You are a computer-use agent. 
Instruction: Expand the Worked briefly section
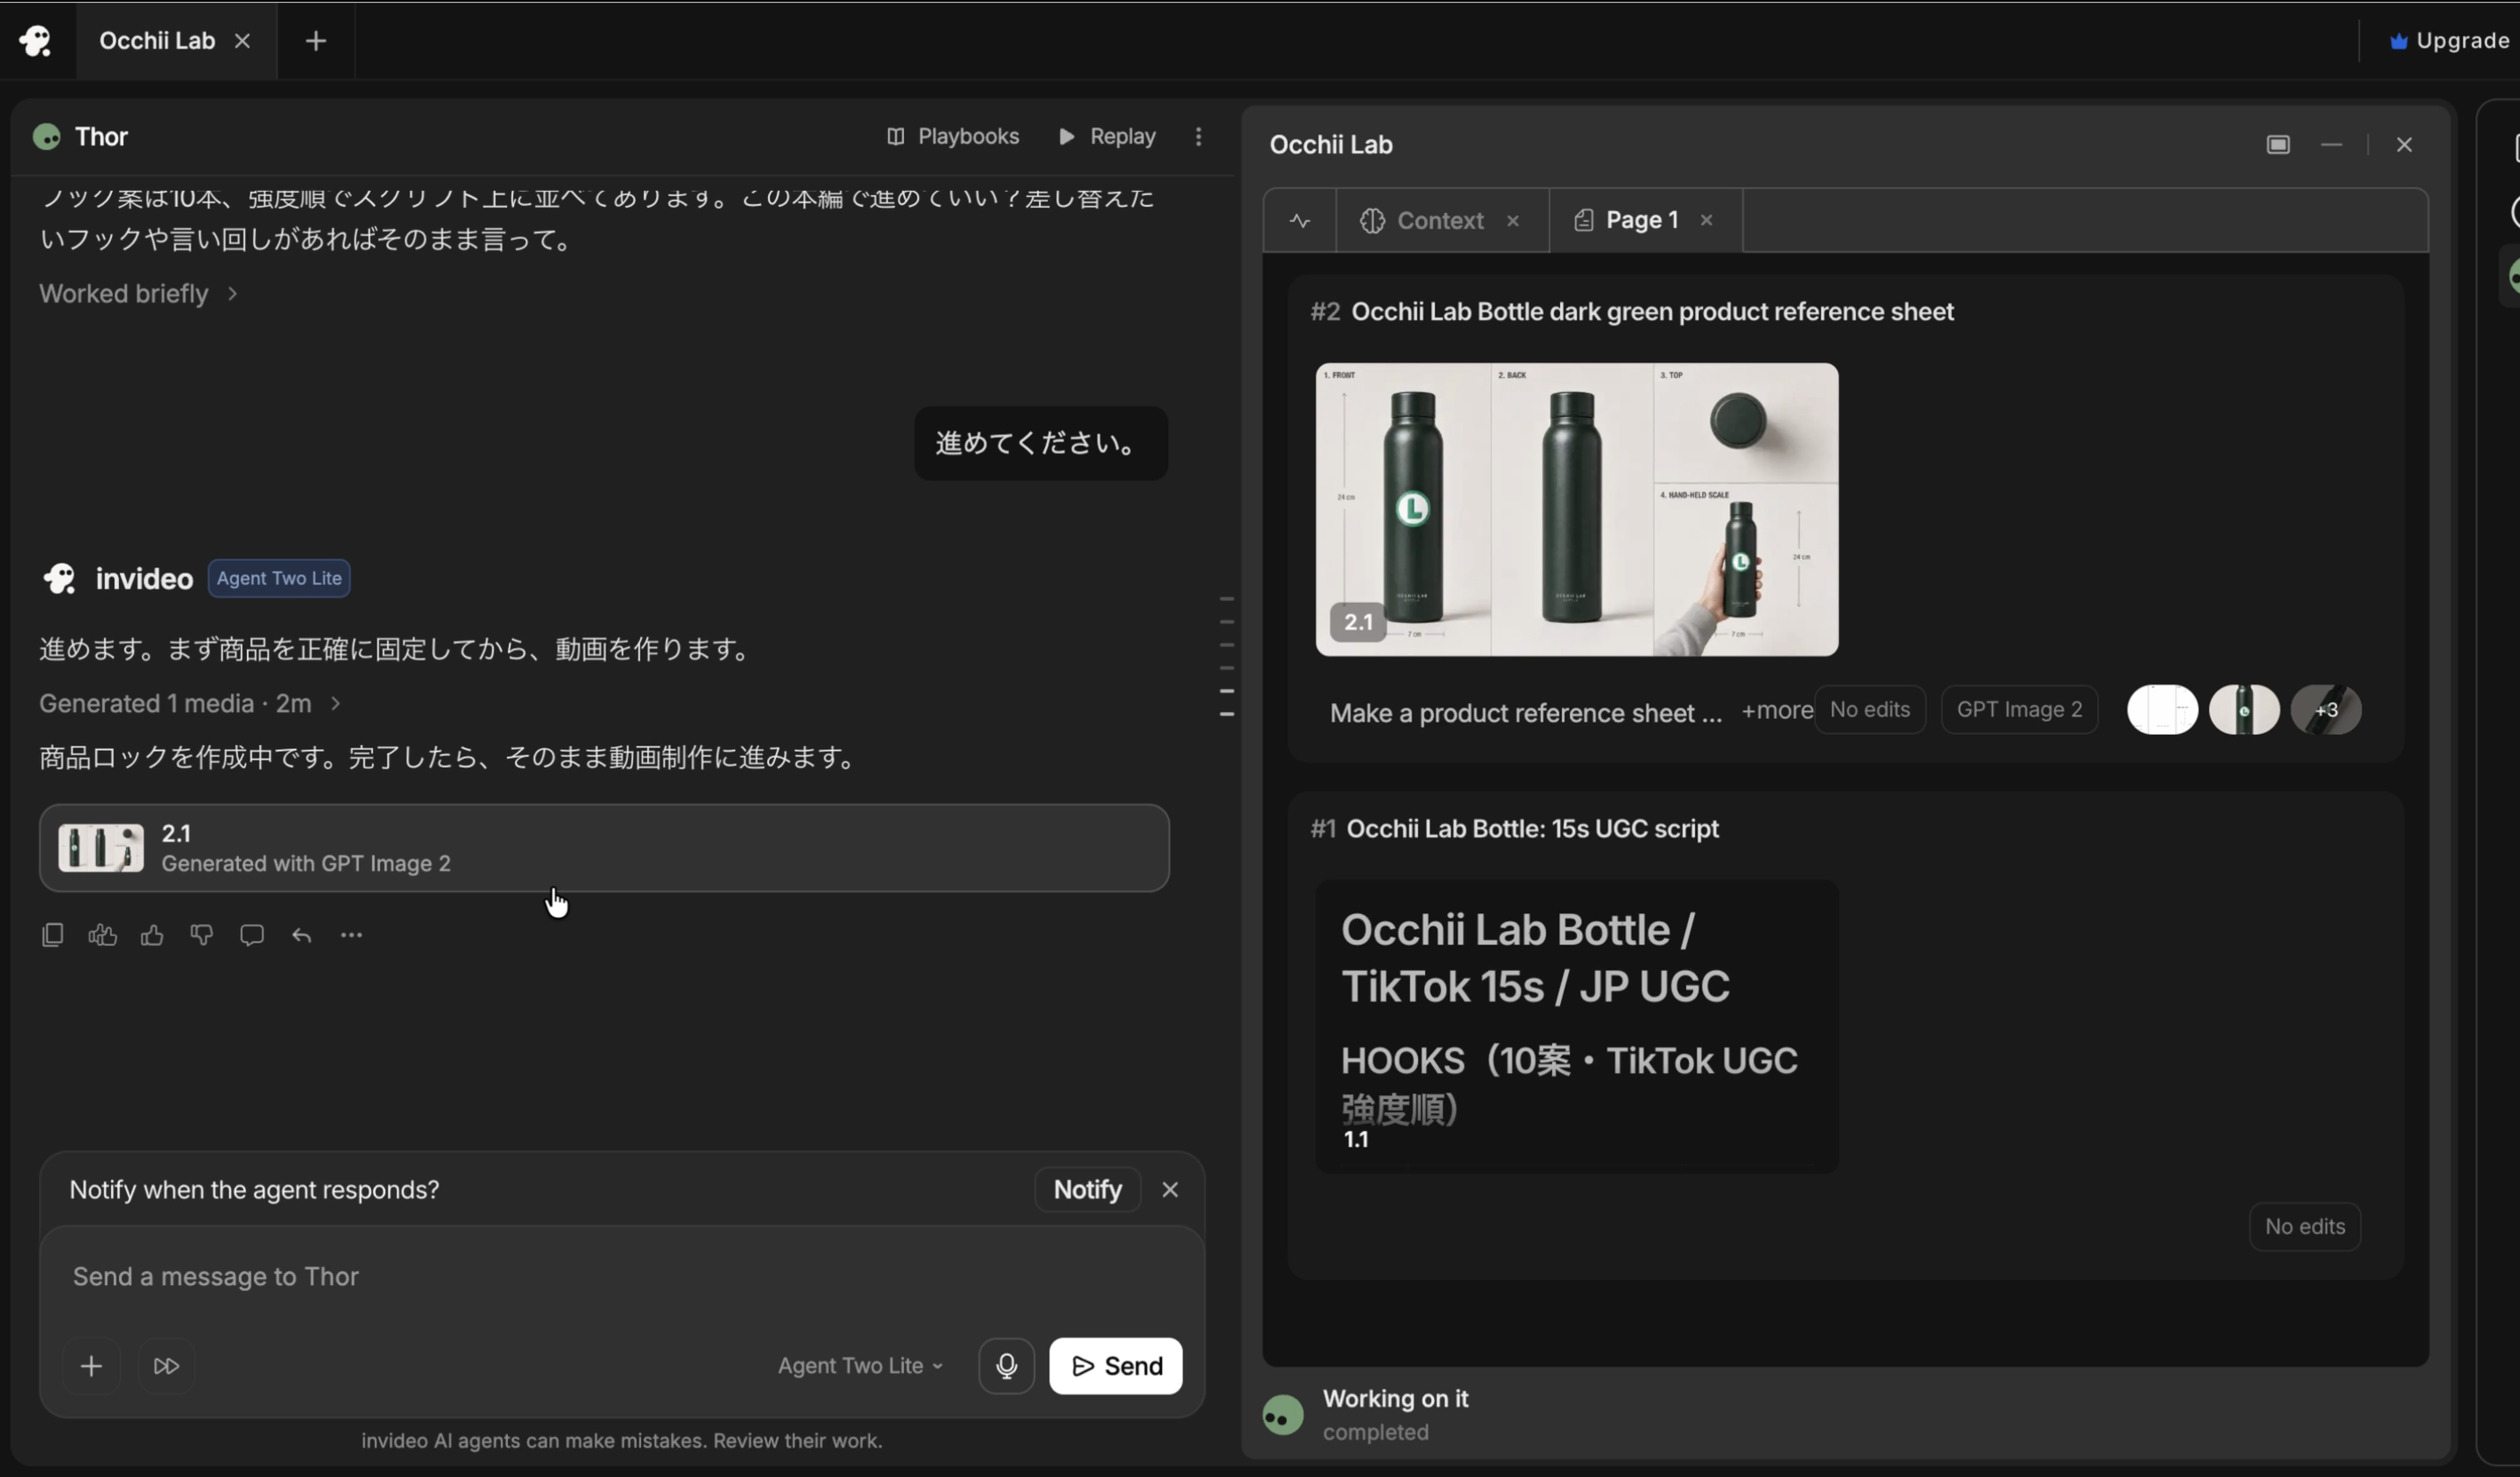[x=139, y=294]
